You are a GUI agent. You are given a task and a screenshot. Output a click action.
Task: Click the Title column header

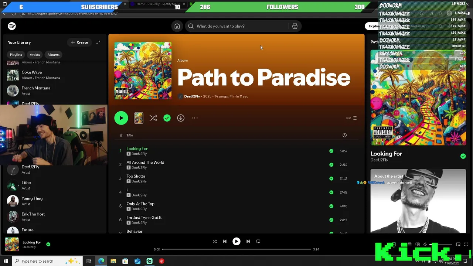point(130,135)
